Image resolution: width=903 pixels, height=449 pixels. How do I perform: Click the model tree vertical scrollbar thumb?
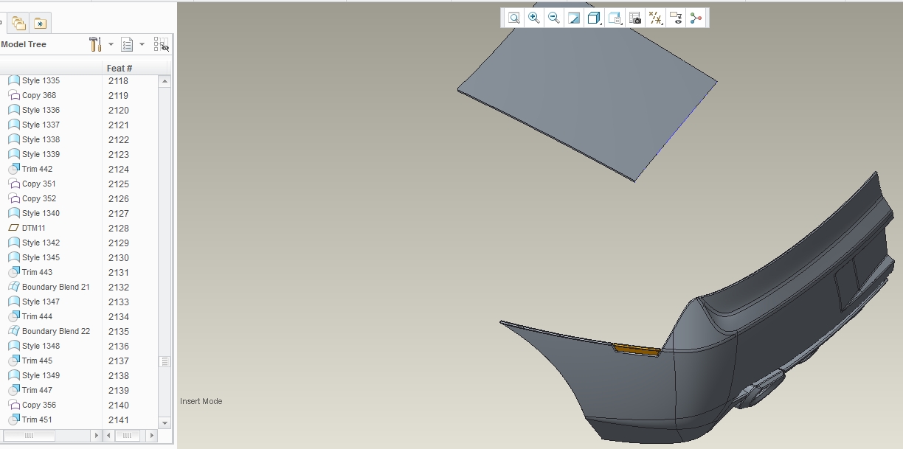pyautogui.click(x=165, y=361)
